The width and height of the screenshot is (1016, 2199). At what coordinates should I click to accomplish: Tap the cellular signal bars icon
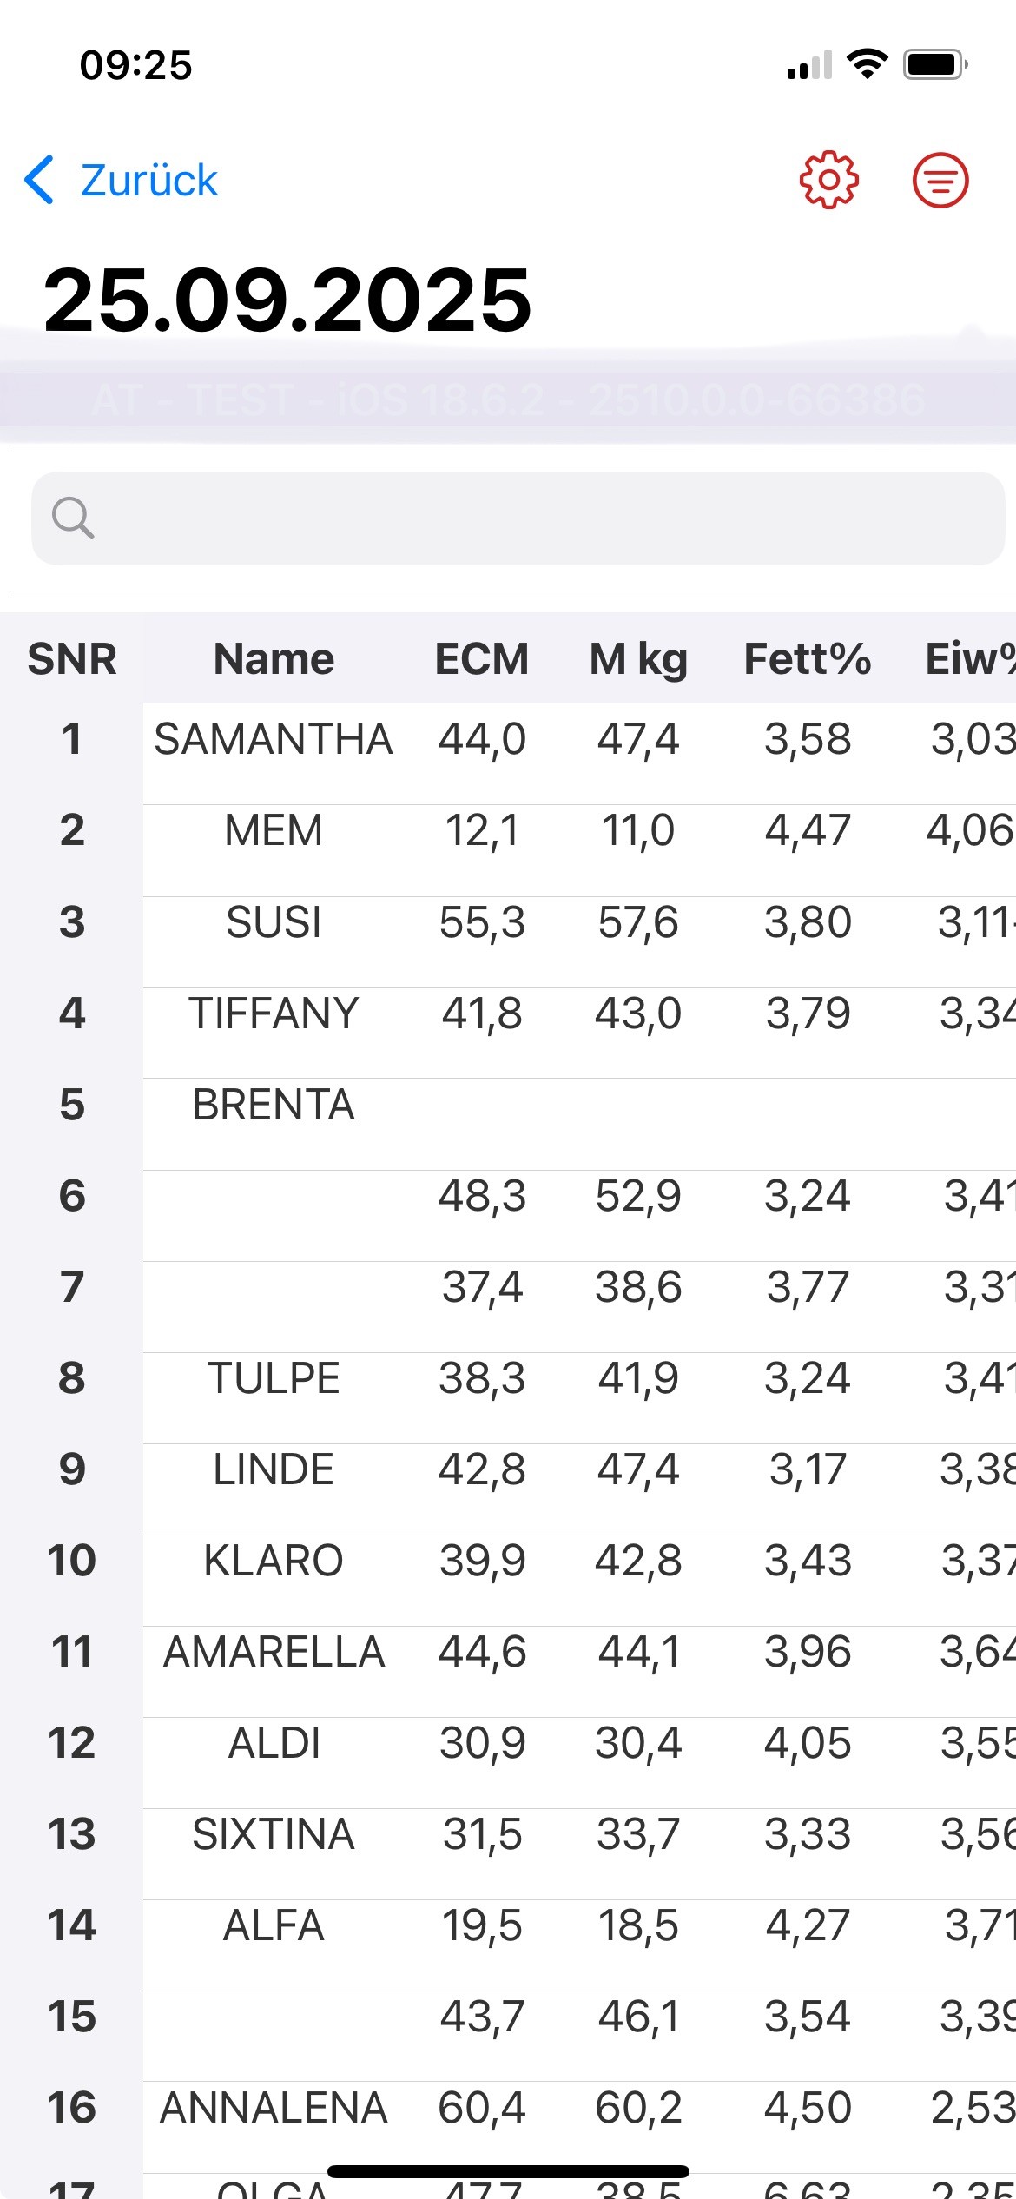point(808,65)
